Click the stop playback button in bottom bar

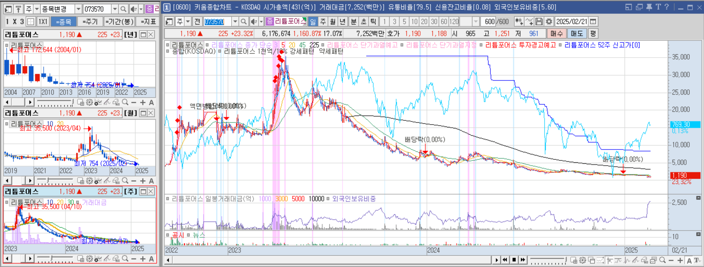pos(514,260)
